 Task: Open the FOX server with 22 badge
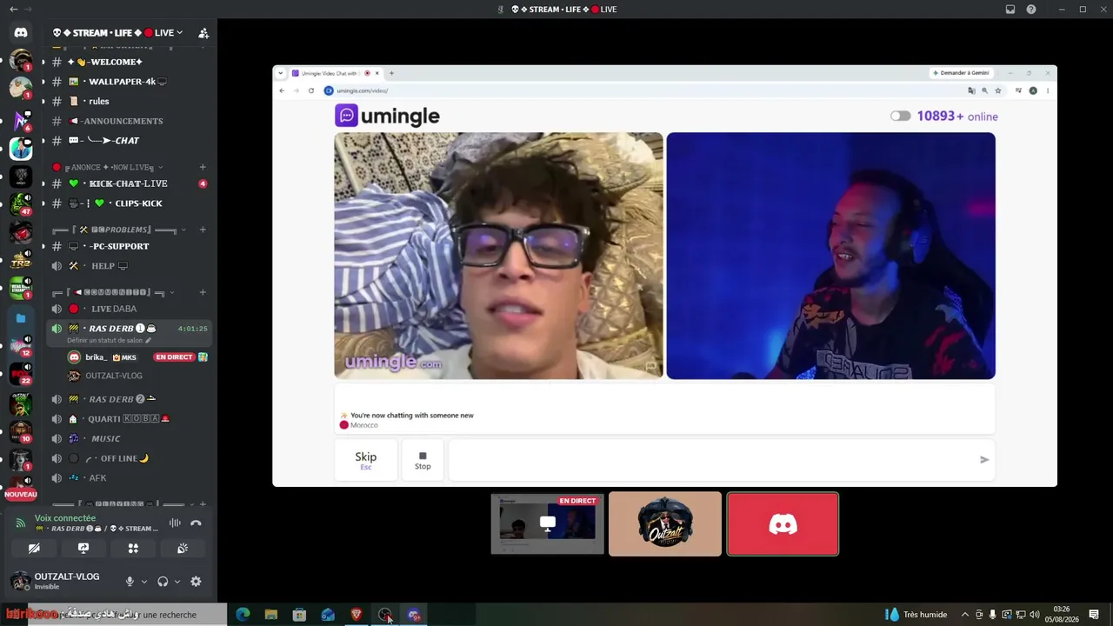click(21, 374)
